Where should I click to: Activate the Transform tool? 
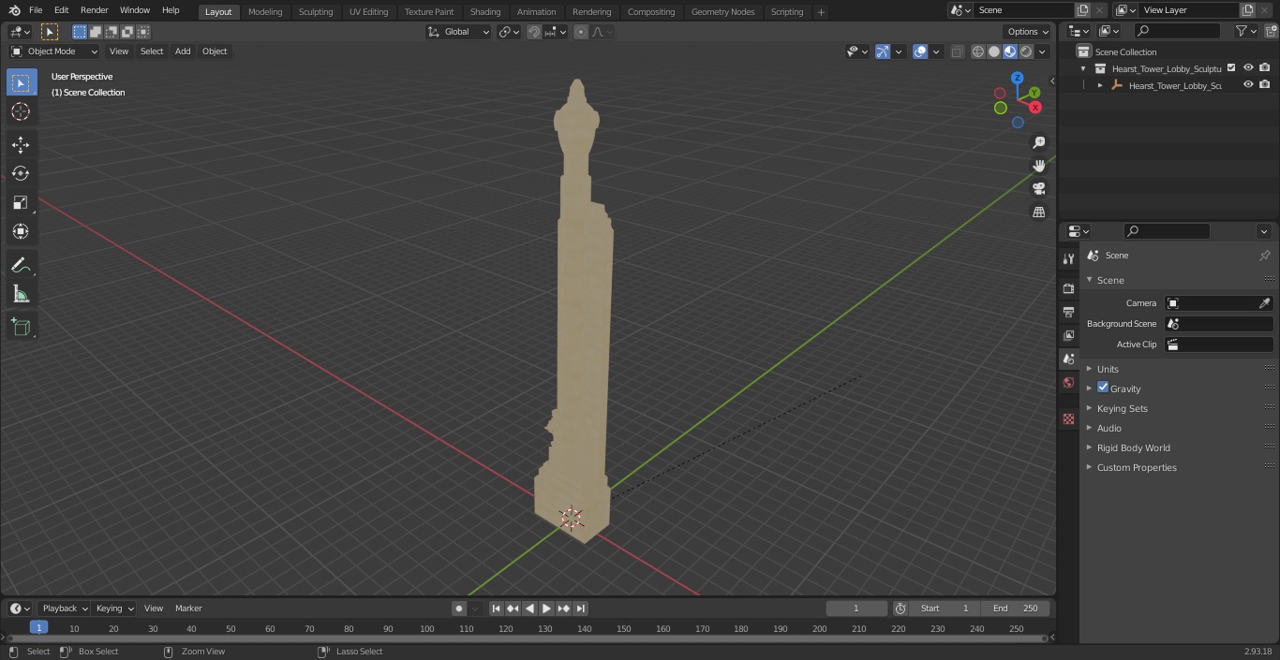(21, 231)
